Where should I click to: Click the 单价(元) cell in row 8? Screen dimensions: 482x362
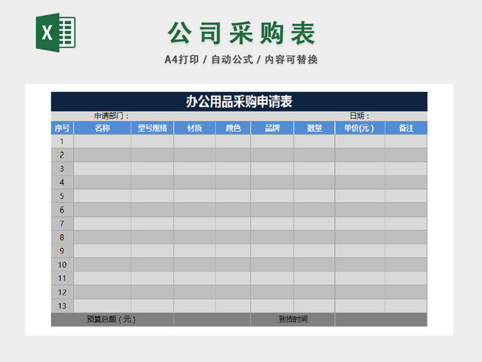coord(360,238)
